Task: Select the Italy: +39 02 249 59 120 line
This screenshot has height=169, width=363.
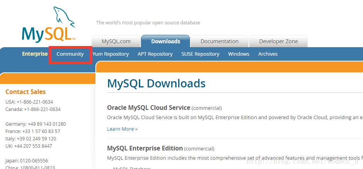Action: tap(31, 139)
